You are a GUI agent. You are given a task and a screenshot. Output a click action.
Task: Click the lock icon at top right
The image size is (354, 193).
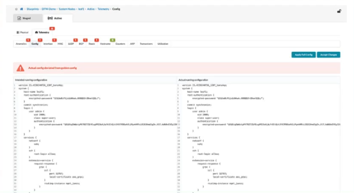339,11
